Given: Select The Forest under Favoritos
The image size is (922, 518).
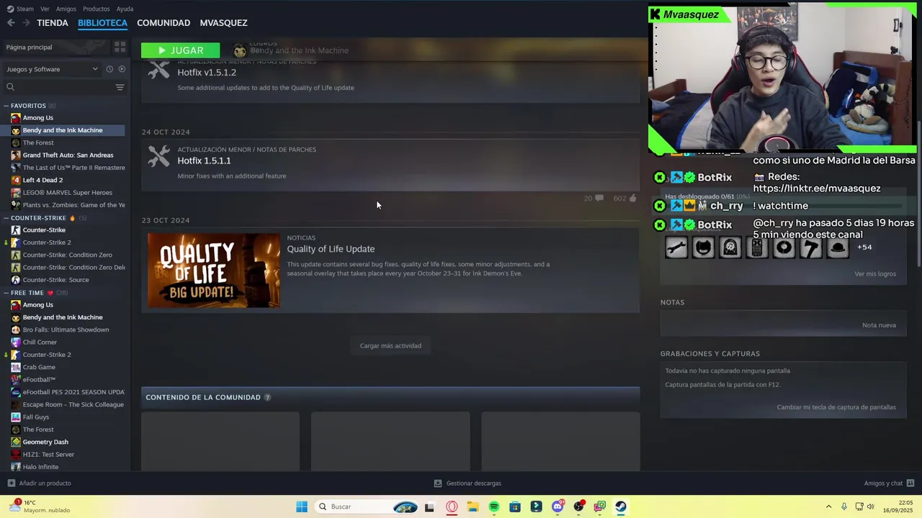Looking at the screenshot, I should click(x=38, y=143).
